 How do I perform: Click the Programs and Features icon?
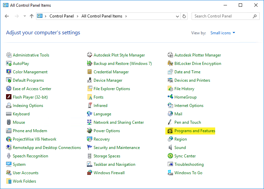pos(170,131)
